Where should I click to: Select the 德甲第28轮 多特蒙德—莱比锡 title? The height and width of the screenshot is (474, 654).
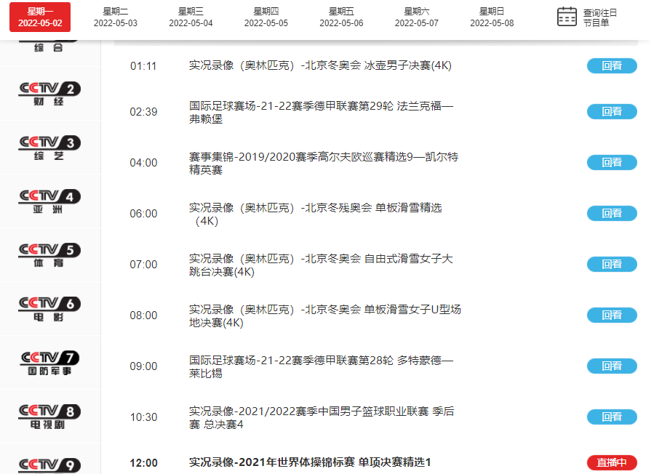321,366
